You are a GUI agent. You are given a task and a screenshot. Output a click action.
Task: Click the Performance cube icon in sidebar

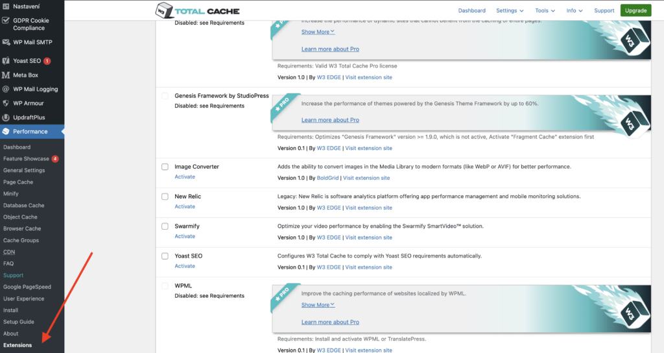pyautogui.click(x=6, y=132)
